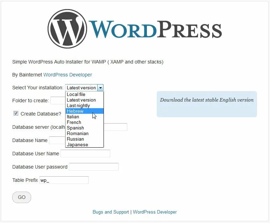Image resolution: width=270 pixels, height=223 pixels.
Task: Click the 'Create Database?' label text
Action: [41, 114]
